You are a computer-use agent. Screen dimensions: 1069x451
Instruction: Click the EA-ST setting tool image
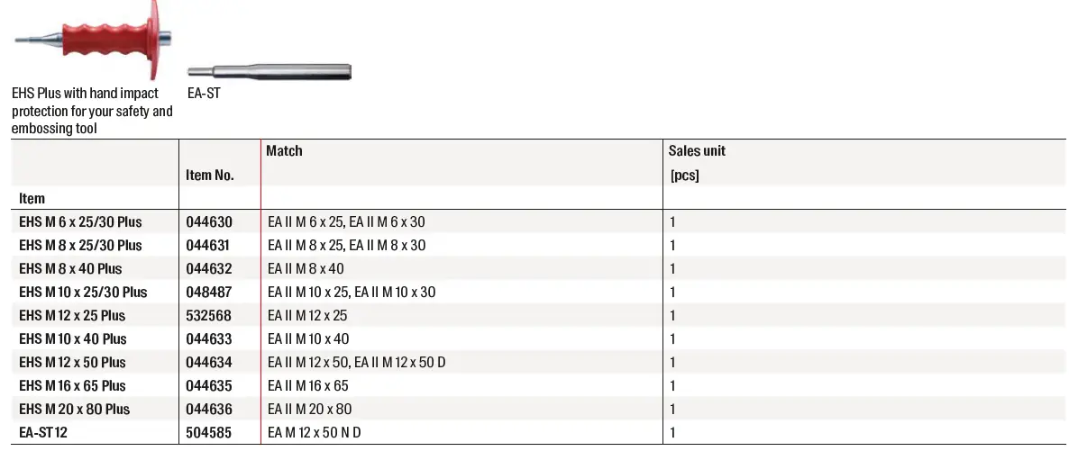tap(269, 71)
